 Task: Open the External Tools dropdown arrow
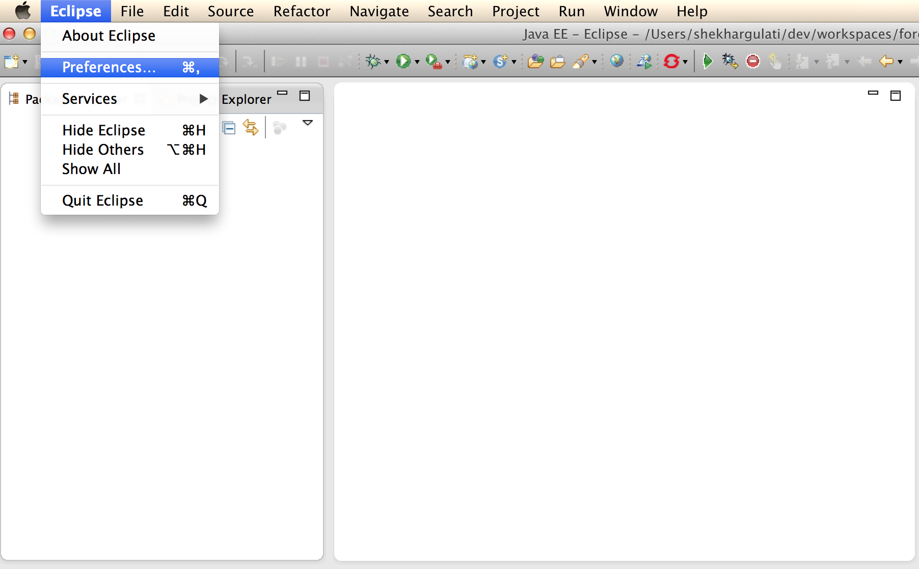coord(448,62)
